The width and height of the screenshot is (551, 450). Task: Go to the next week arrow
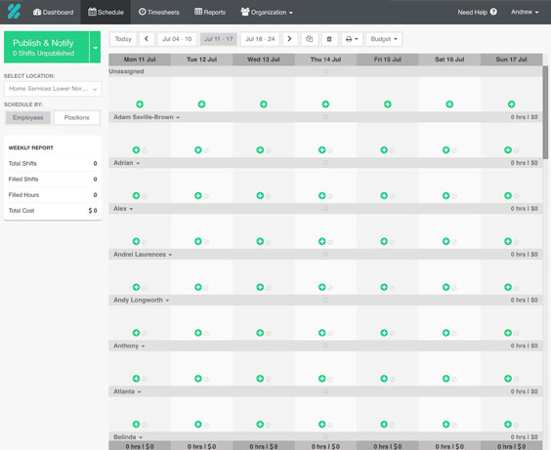(289, 39)
